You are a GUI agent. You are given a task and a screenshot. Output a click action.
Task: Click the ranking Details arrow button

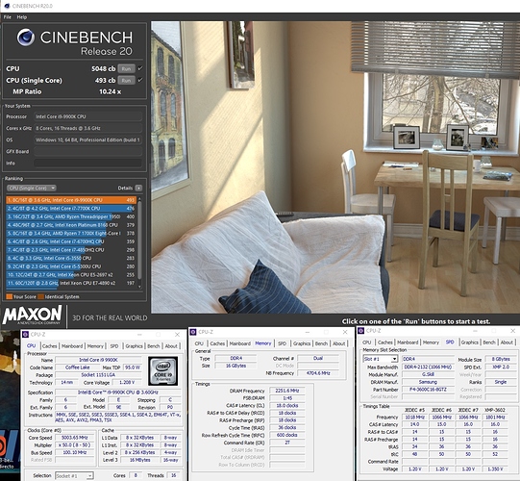click(138, 189)
